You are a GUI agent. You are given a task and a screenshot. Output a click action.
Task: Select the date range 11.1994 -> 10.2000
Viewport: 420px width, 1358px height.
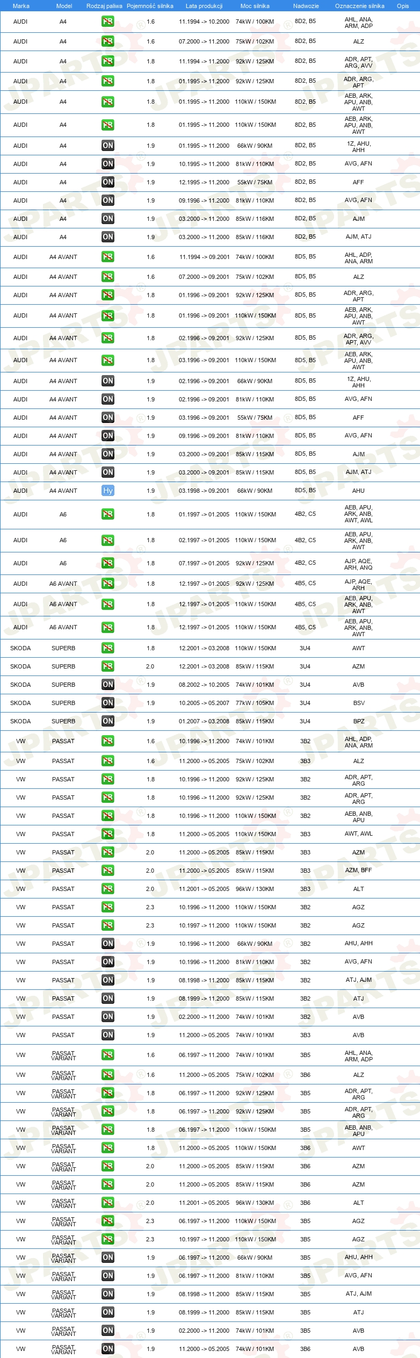pyautogui.click(x=204, y=22)
